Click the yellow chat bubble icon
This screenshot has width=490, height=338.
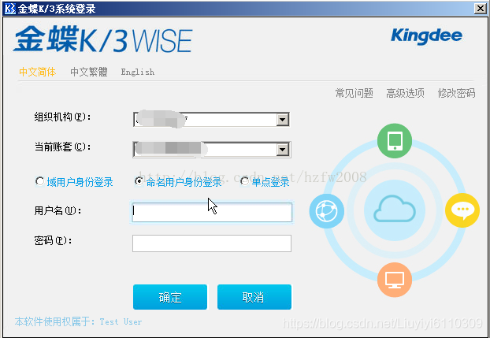[x=462, y=210]
